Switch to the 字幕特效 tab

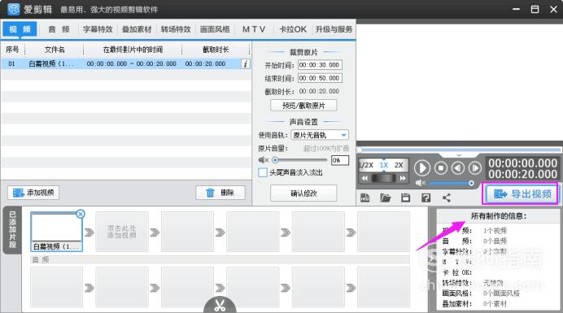98,29
